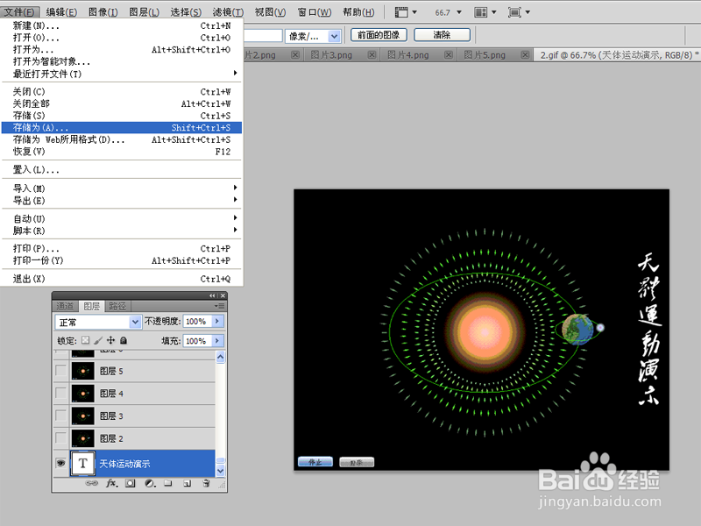The height and width of the screenshot is (526, 701).
Task: Click the blue 停止 button in canvas
Action: click(x=315, y=462)
